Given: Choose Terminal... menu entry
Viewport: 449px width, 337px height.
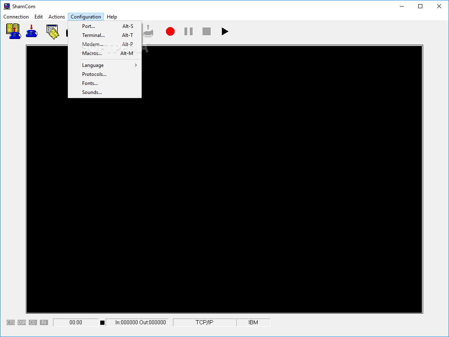Looking at the screenshot, I should click(x=105, y=35).
